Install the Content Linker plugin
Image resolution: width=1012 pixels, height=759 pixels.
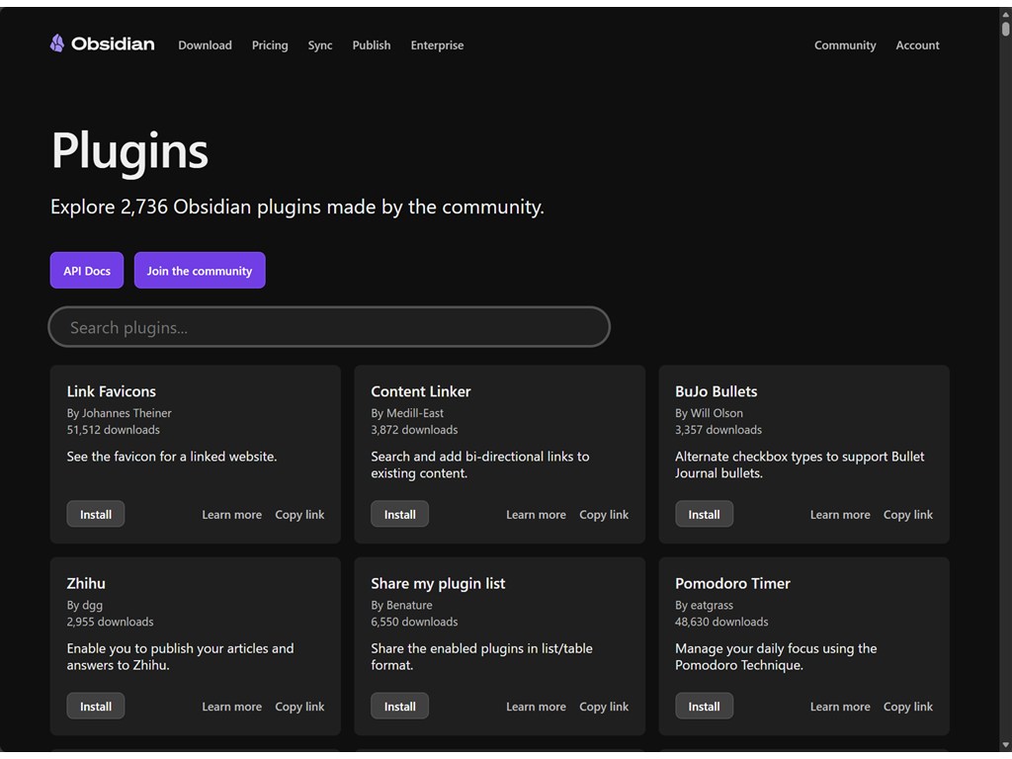pyautogui.click(x=399, y=515)
